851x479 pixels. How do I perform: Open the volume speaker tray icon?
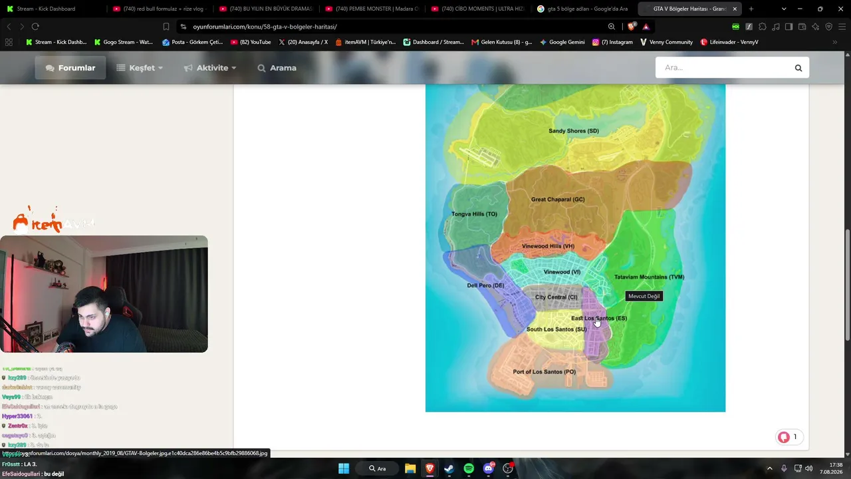pos(809,468)
